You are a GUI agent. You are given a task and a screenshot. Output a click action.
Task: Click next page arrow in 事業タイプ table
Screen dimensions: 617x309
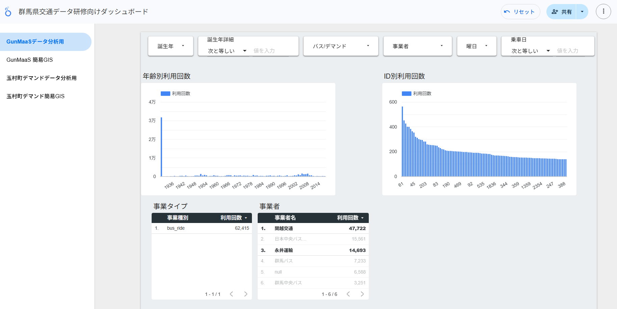pyautogui.click(x=246, y=294)
